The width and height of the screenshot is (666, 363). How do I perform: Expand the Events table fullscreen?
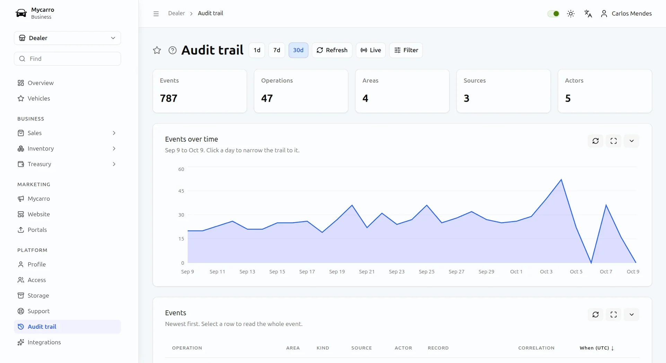(614, 315)
